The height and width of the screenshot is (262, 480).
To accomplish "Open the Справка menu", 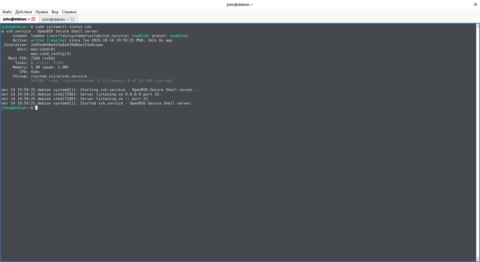I will [69, 12].
